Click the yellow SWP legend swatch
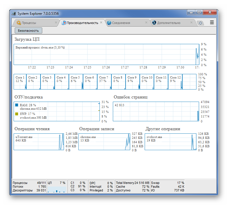The image size is (228, 205). point(17,114)
